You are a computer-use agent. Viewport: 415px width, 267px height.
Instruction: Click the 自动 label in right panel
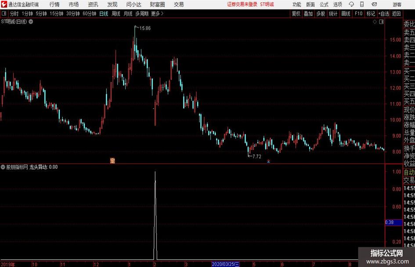click(409, 172)
